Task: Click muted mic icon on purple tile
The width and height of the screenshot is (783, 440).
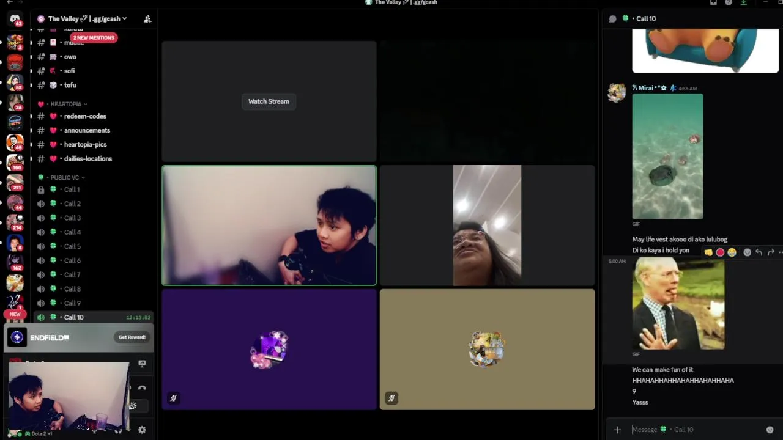Action: (174, 398)
